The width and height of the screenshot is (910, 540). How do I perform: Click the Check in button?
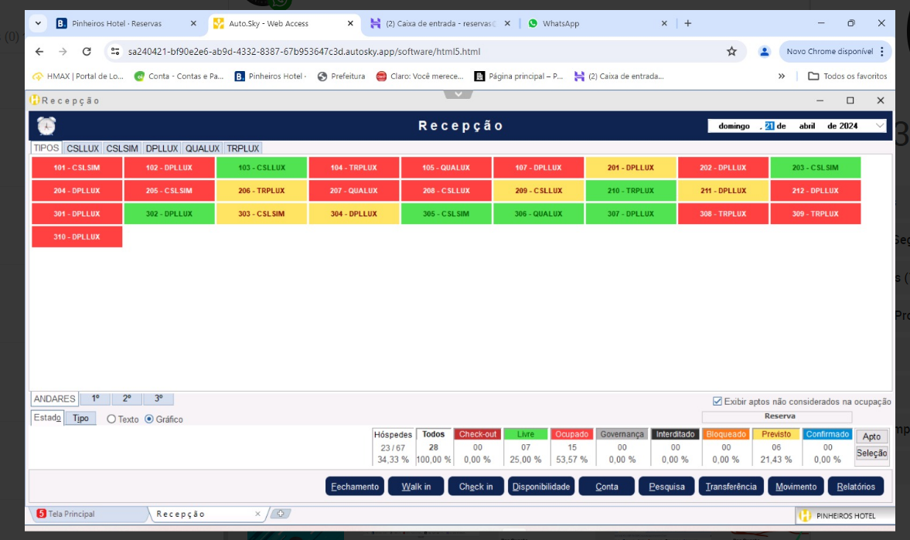475,487
